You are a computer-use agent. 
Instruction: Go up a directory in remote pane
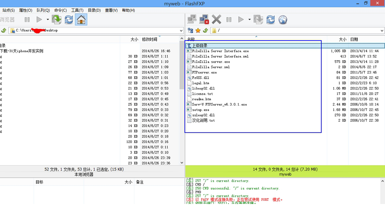point(205,31)
